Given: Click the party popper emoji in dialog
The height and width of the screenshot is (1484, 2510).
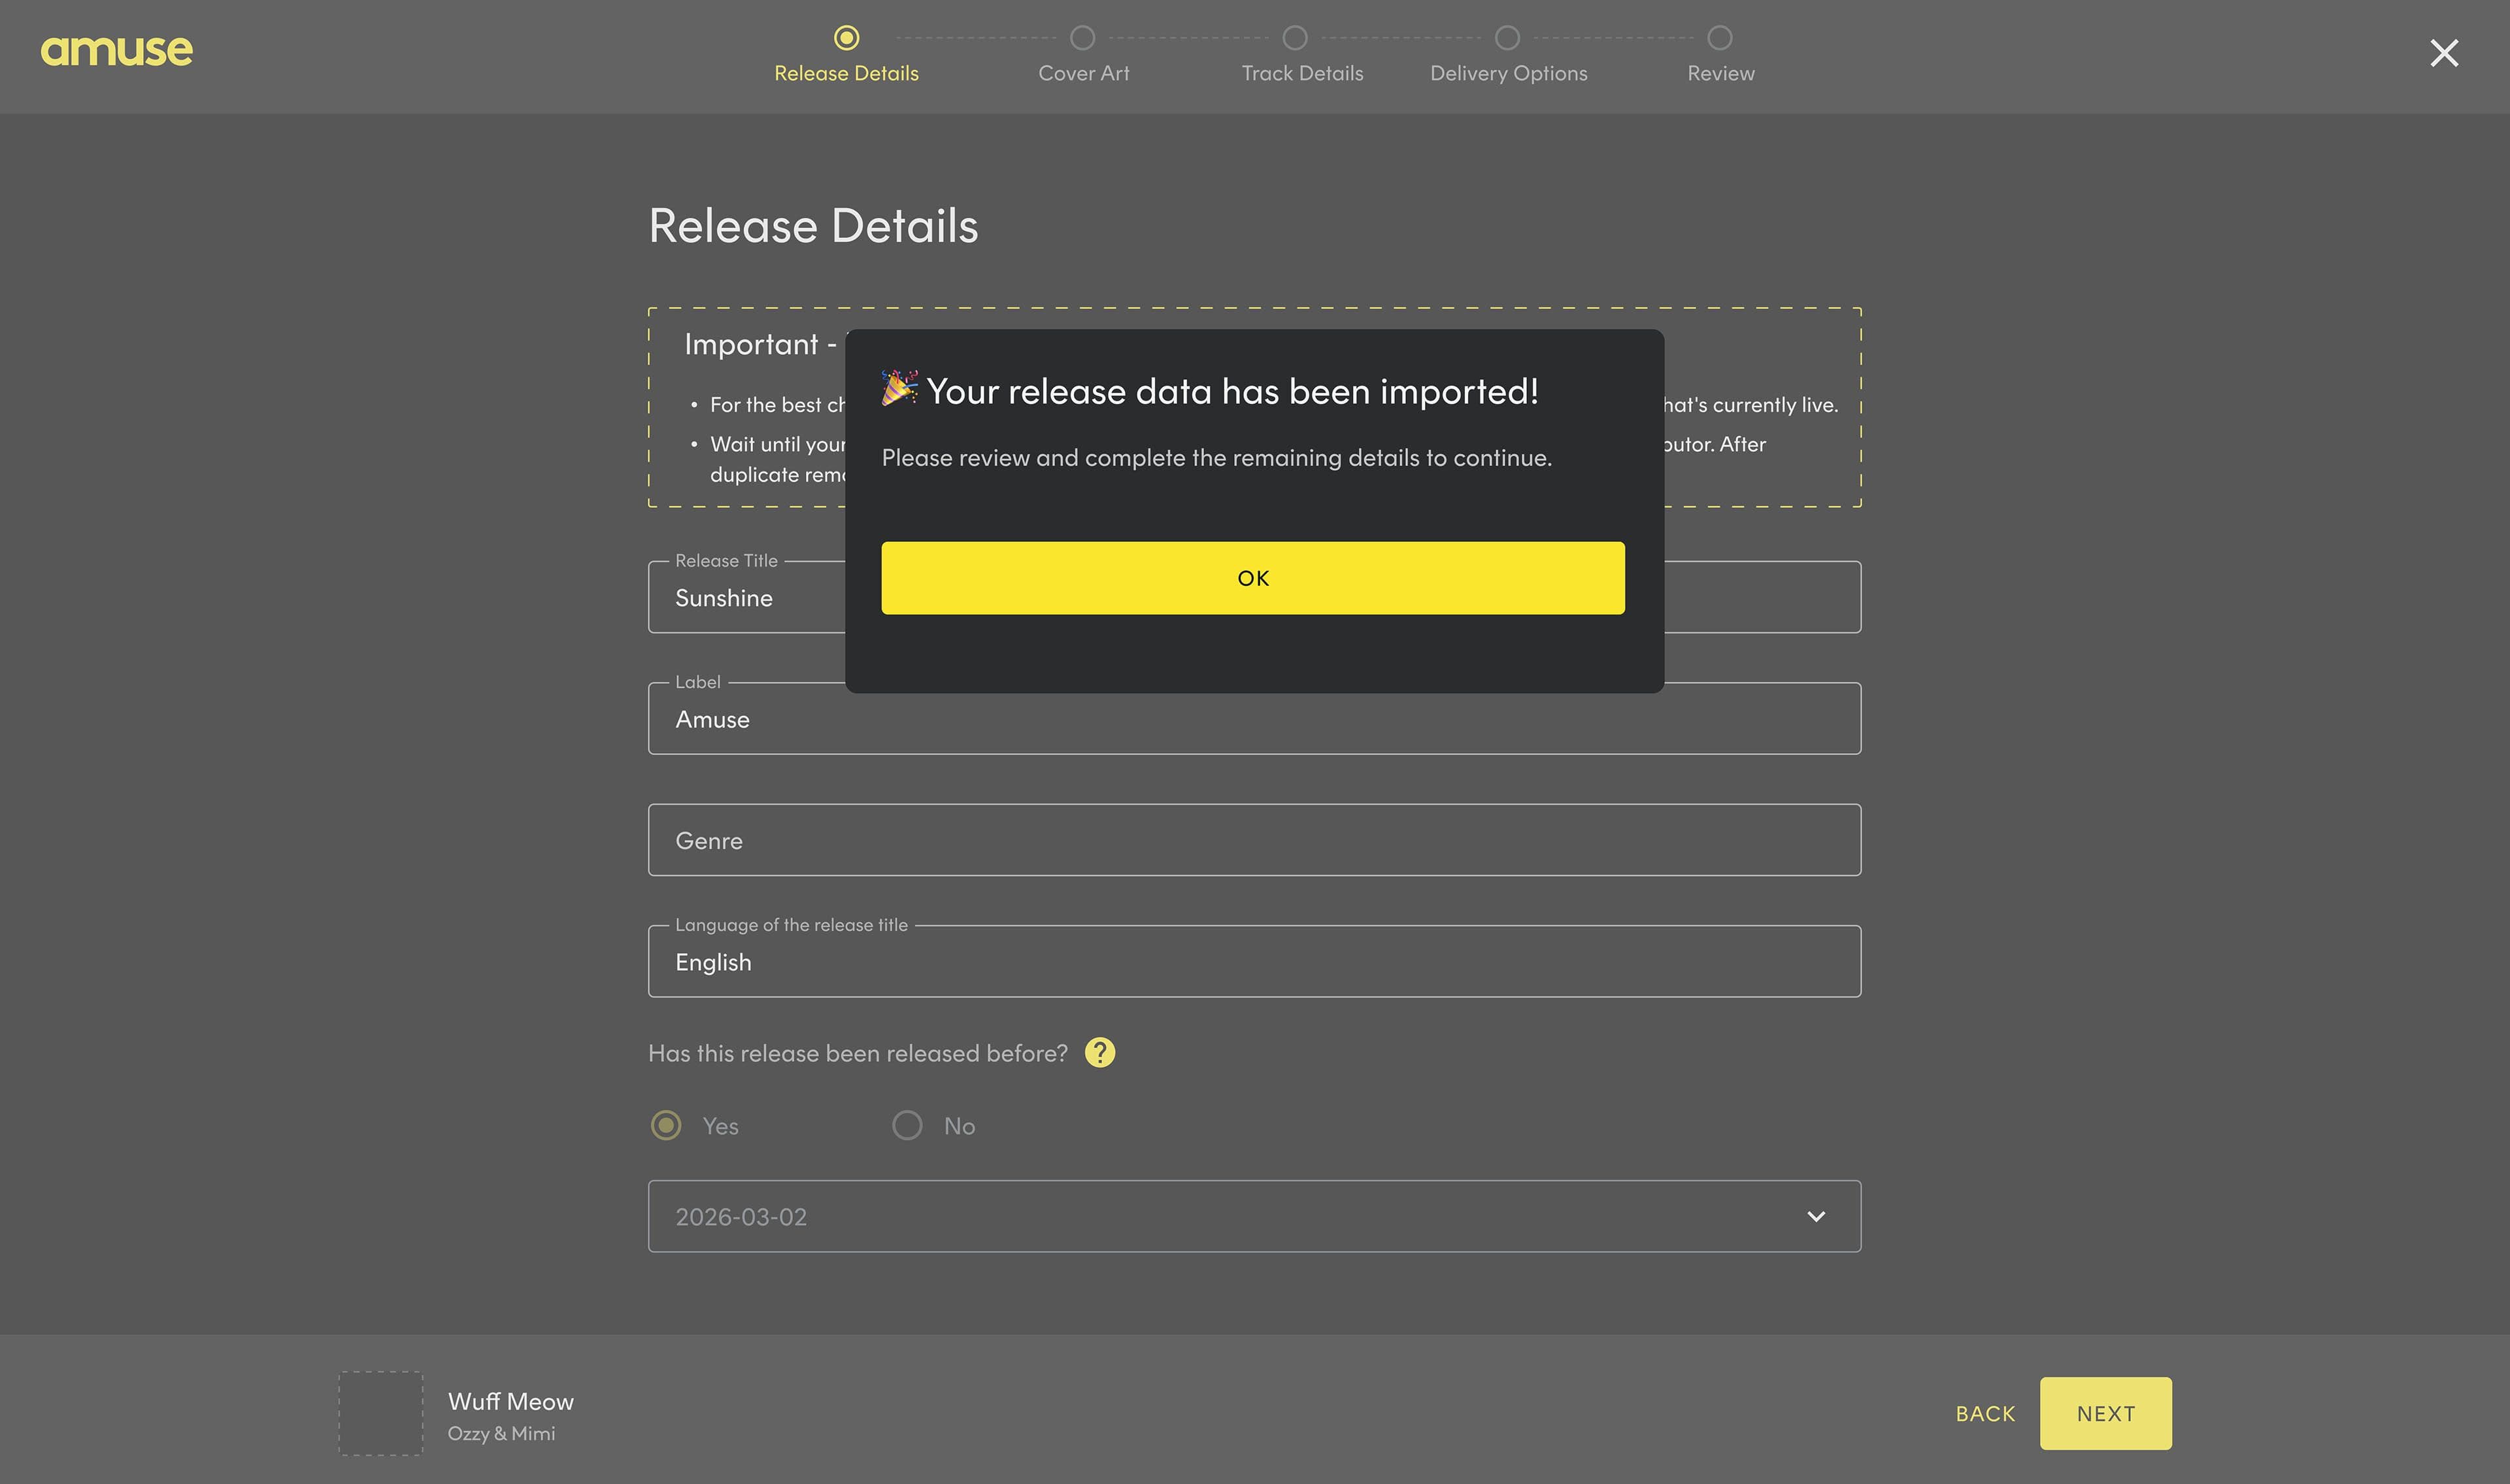Looking at the screenshot, I should tap(899, 388).
